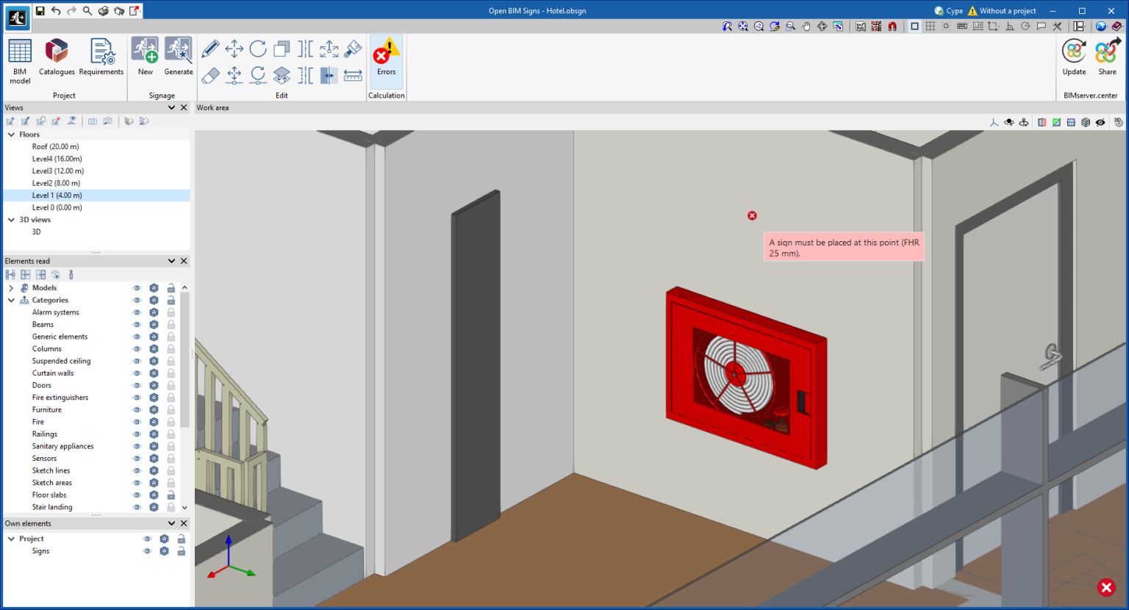This screenshot has height=610, width=1129.
Task: Expand the Models node in Elements read
Action: (12, 287)
